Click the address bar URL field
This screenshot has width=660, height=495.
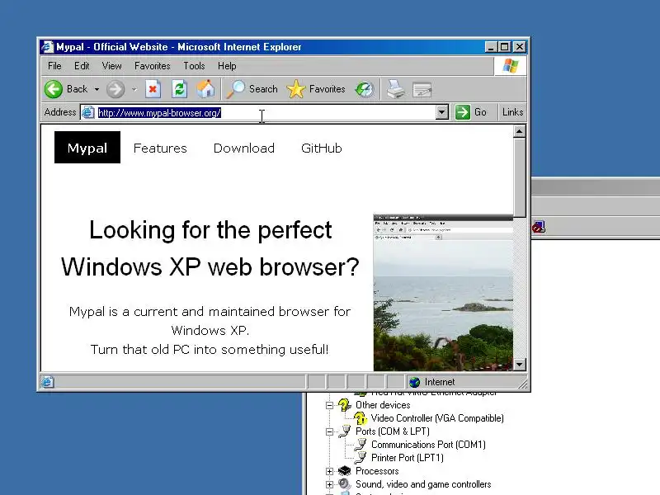tap(265, 113)
